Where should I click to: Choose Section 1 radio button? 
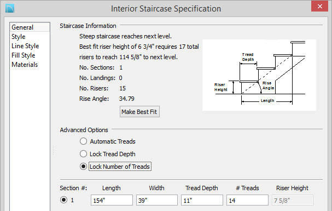[x=63, y=199]
